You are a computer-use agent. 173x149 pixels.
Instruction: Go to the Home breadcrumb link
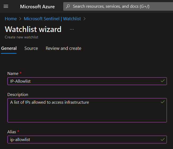tap(11, 19)
